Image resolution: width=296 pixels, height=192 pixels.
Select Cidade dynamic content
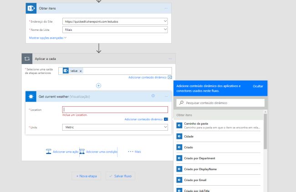coord(219,136)
